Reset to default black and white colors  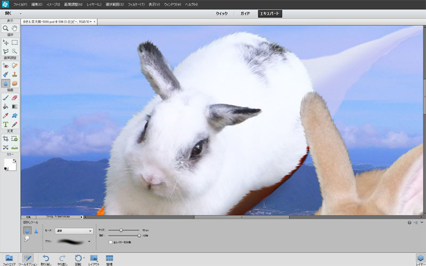pyautogui.click(x=6, y=169)
